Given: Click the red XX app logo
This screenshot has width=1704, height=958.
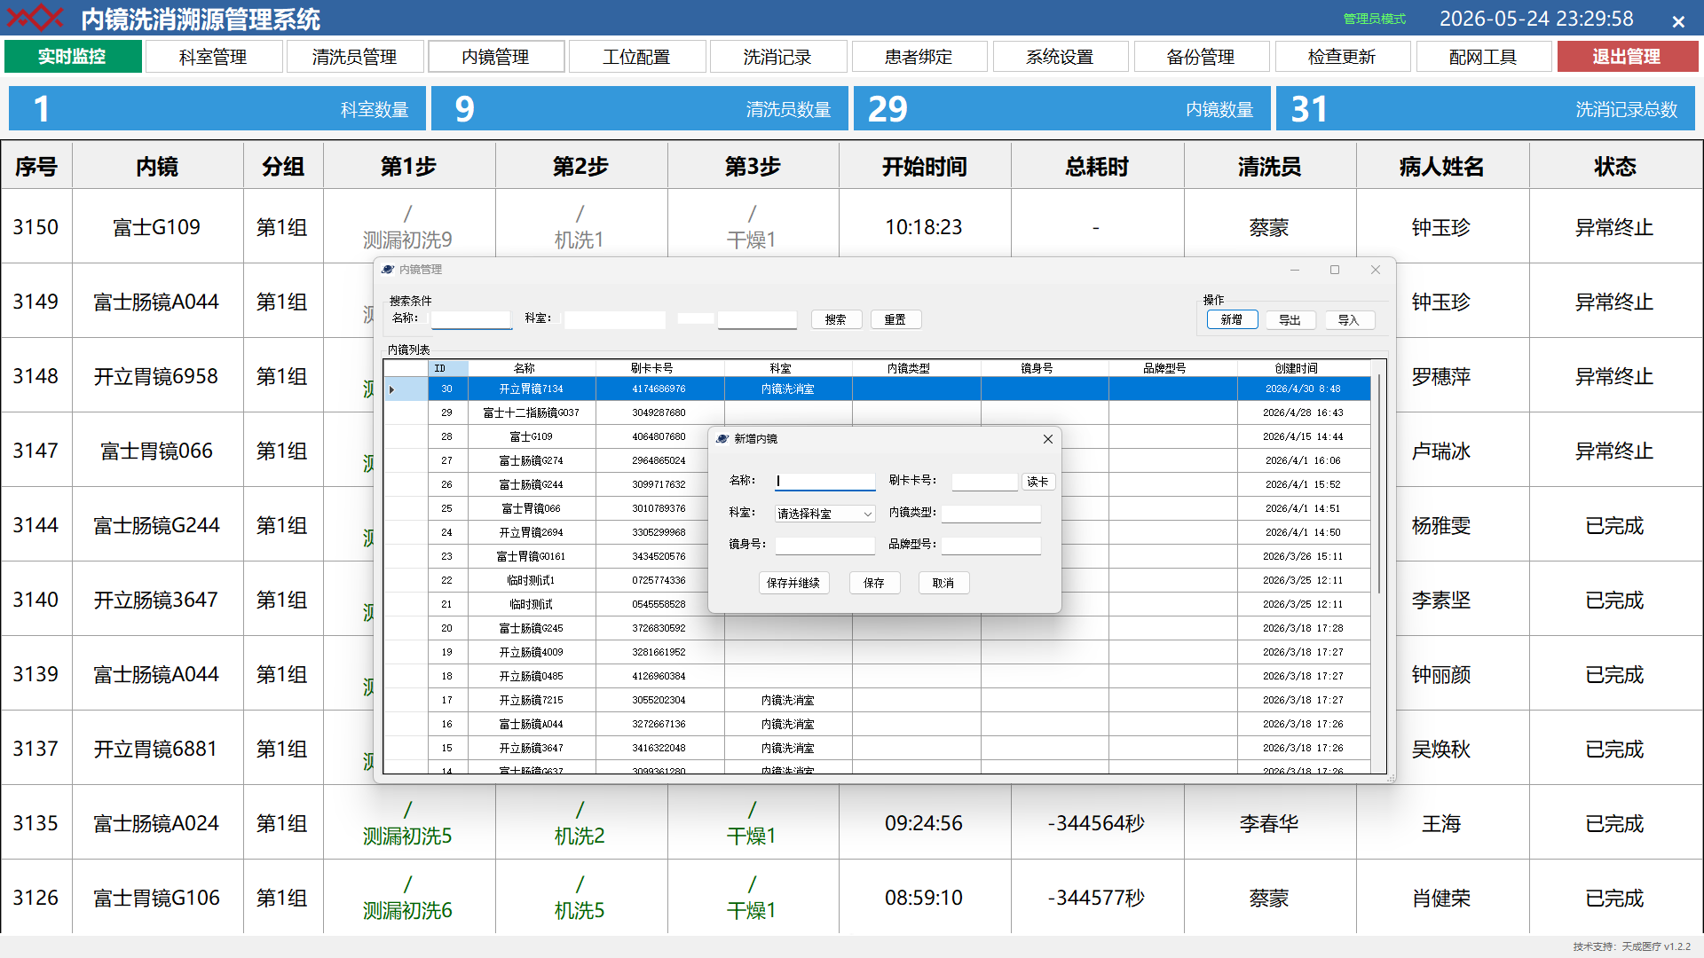Looking at the screenshot, I should 35,18.
